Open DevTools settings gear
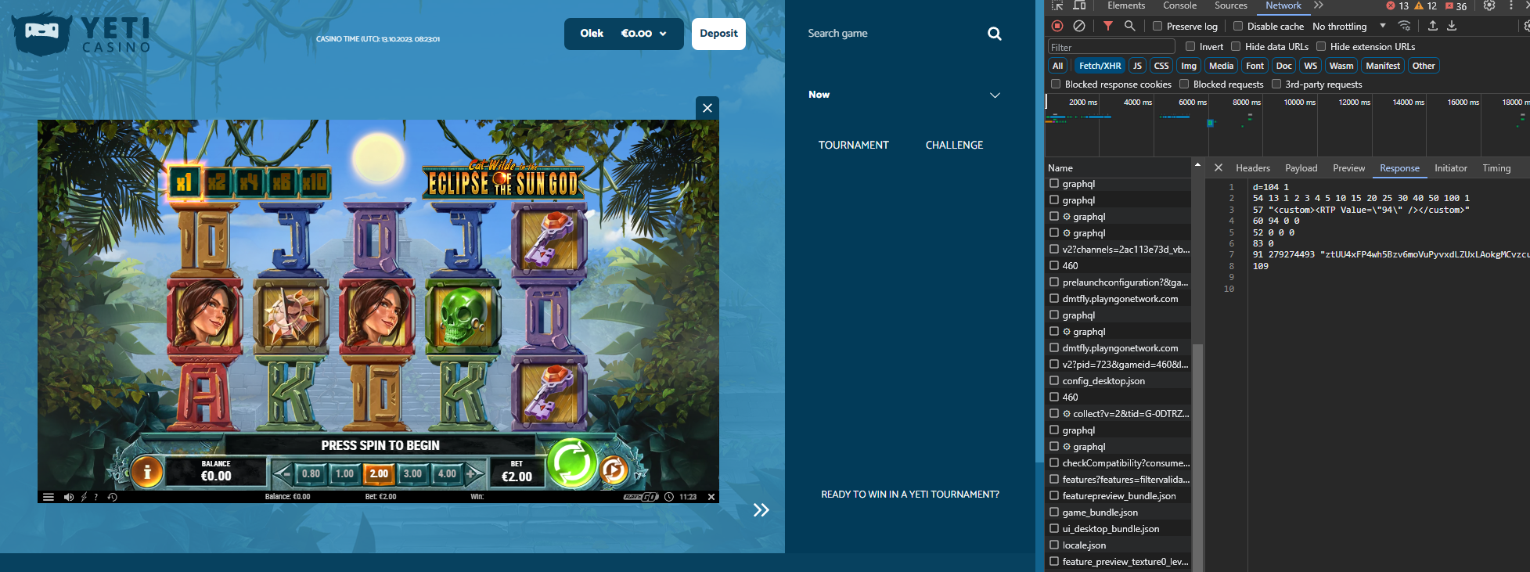 pos(1489,5)
